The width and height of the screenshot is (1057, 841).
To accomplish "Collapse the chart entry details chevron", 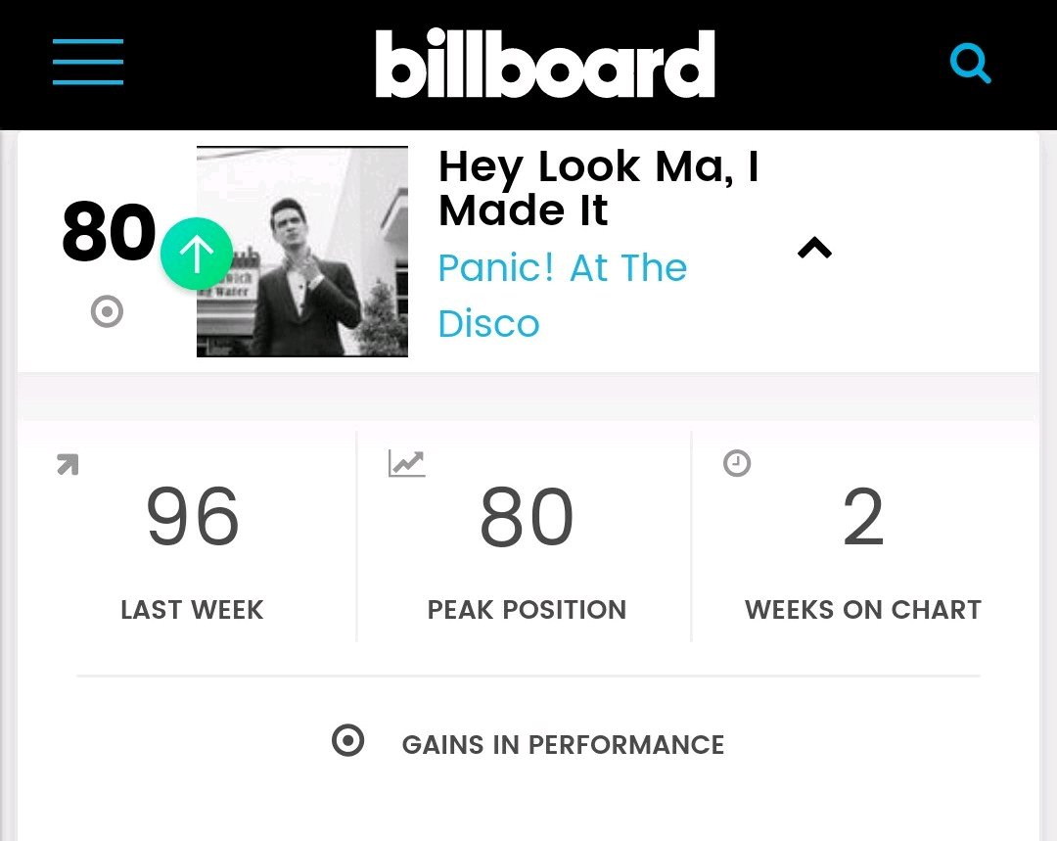I will pos(814,249).
